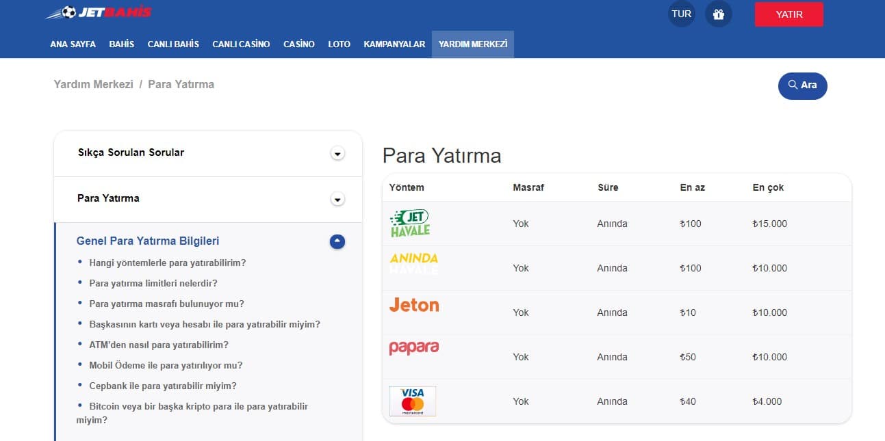Expand the Sıkça Sorulan Sorular section
Viewport: 885px width, 441px height.
pos(337,153)
